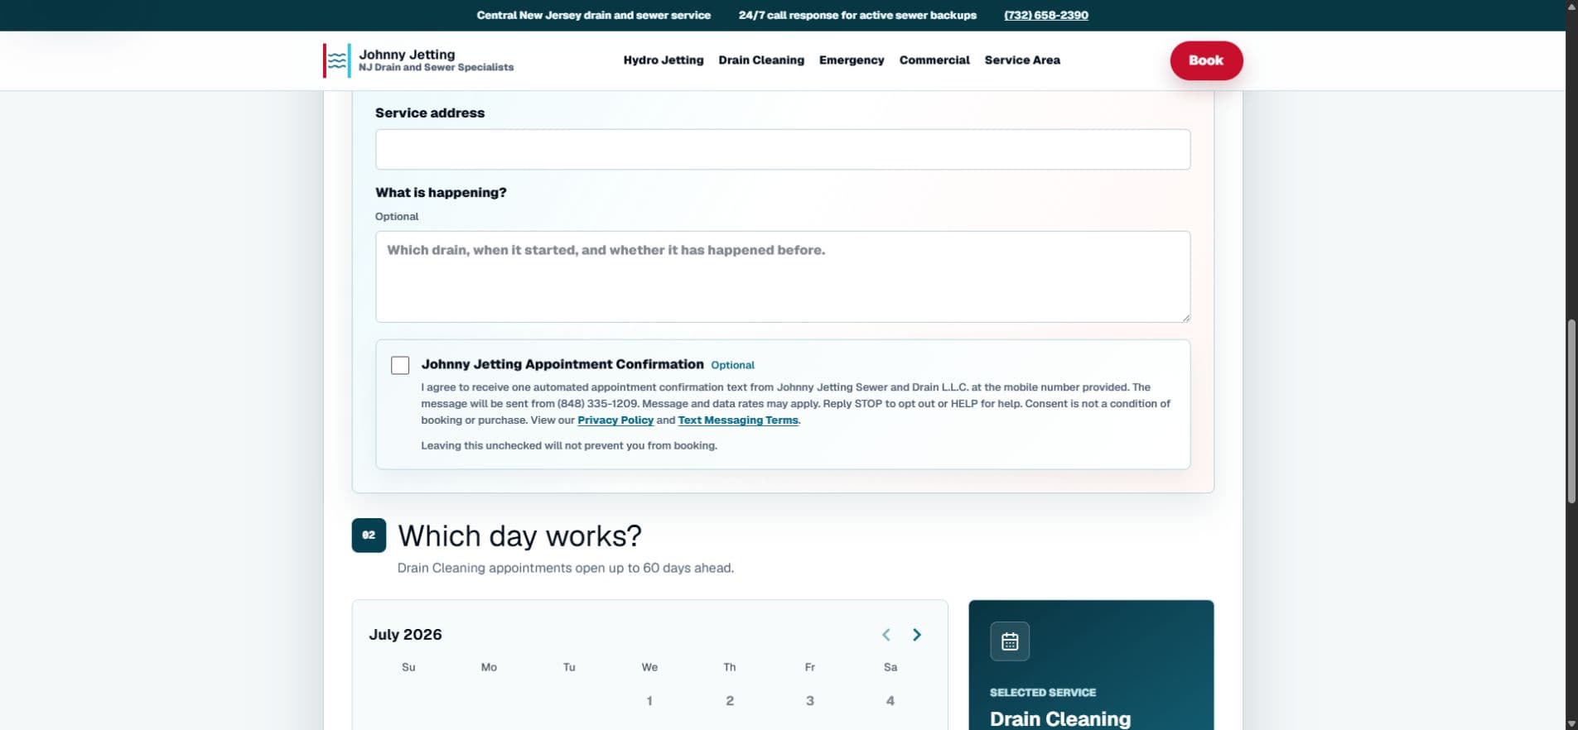The image size is (1578, 730).
Task: Click the 'Th' weekday column header
Action: point(730,667)
